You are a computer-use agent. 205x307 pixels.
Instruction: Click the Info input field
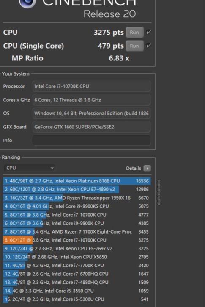click(x=92, y=140)
